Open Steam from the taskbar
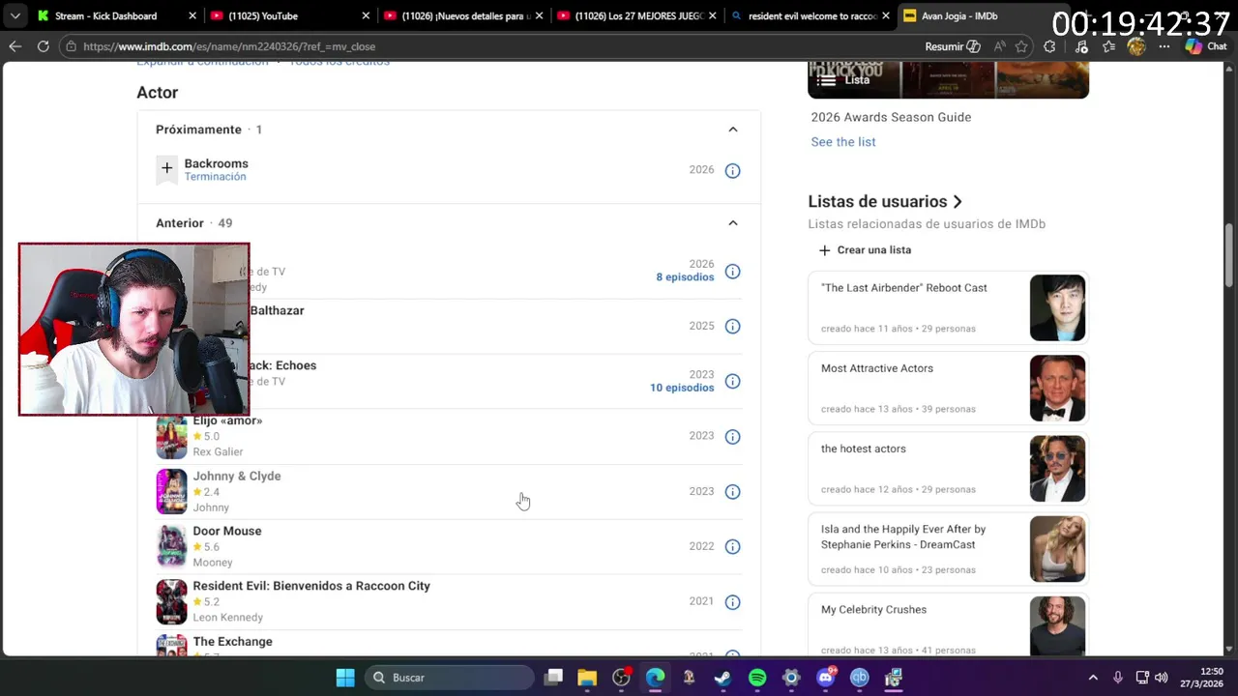1238x696 pixels. [x=722, y=678]
